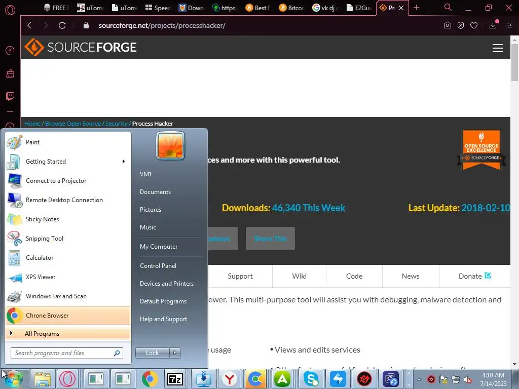The image size is (519, 389).
Task: Go back to previous page
Action: point(29,25)
